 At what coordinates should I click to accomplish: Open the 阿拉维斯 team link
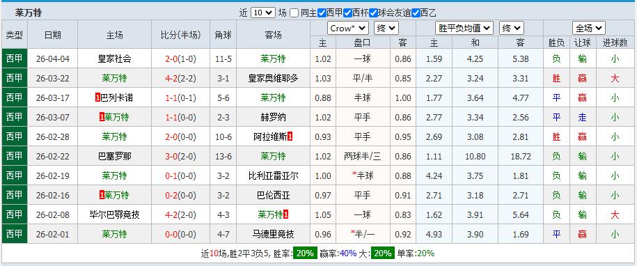click(x=270, y=137)
